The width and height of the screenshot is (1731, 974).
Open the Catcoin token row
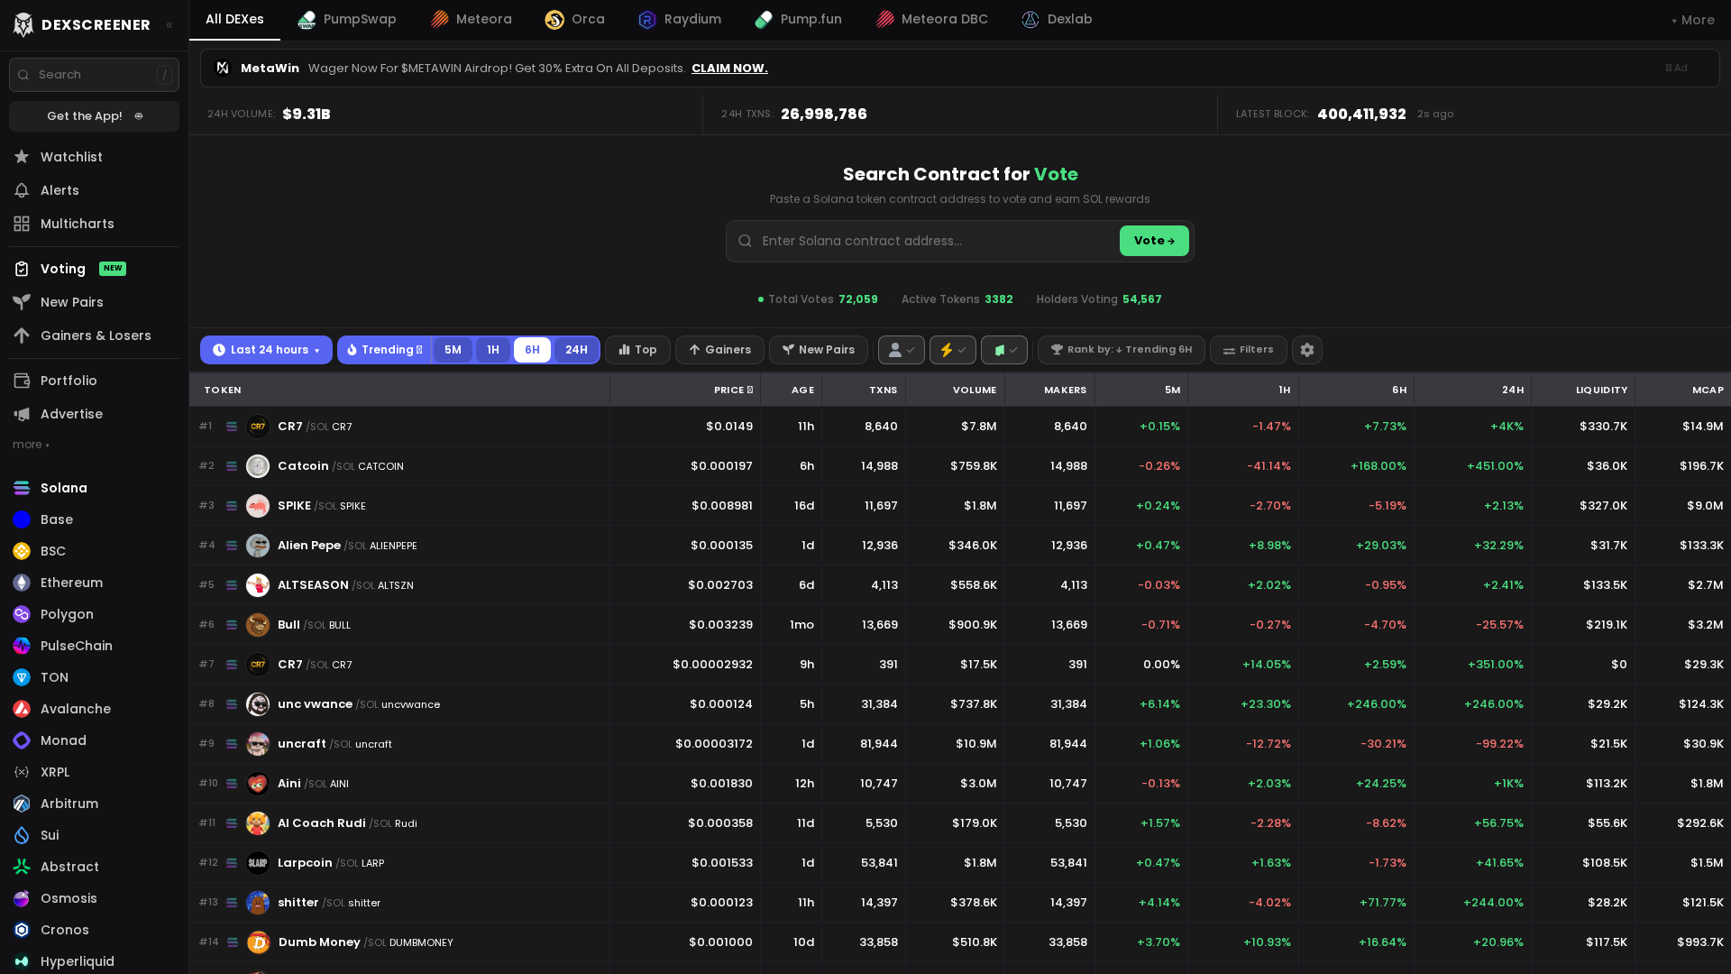coord(960,466)
